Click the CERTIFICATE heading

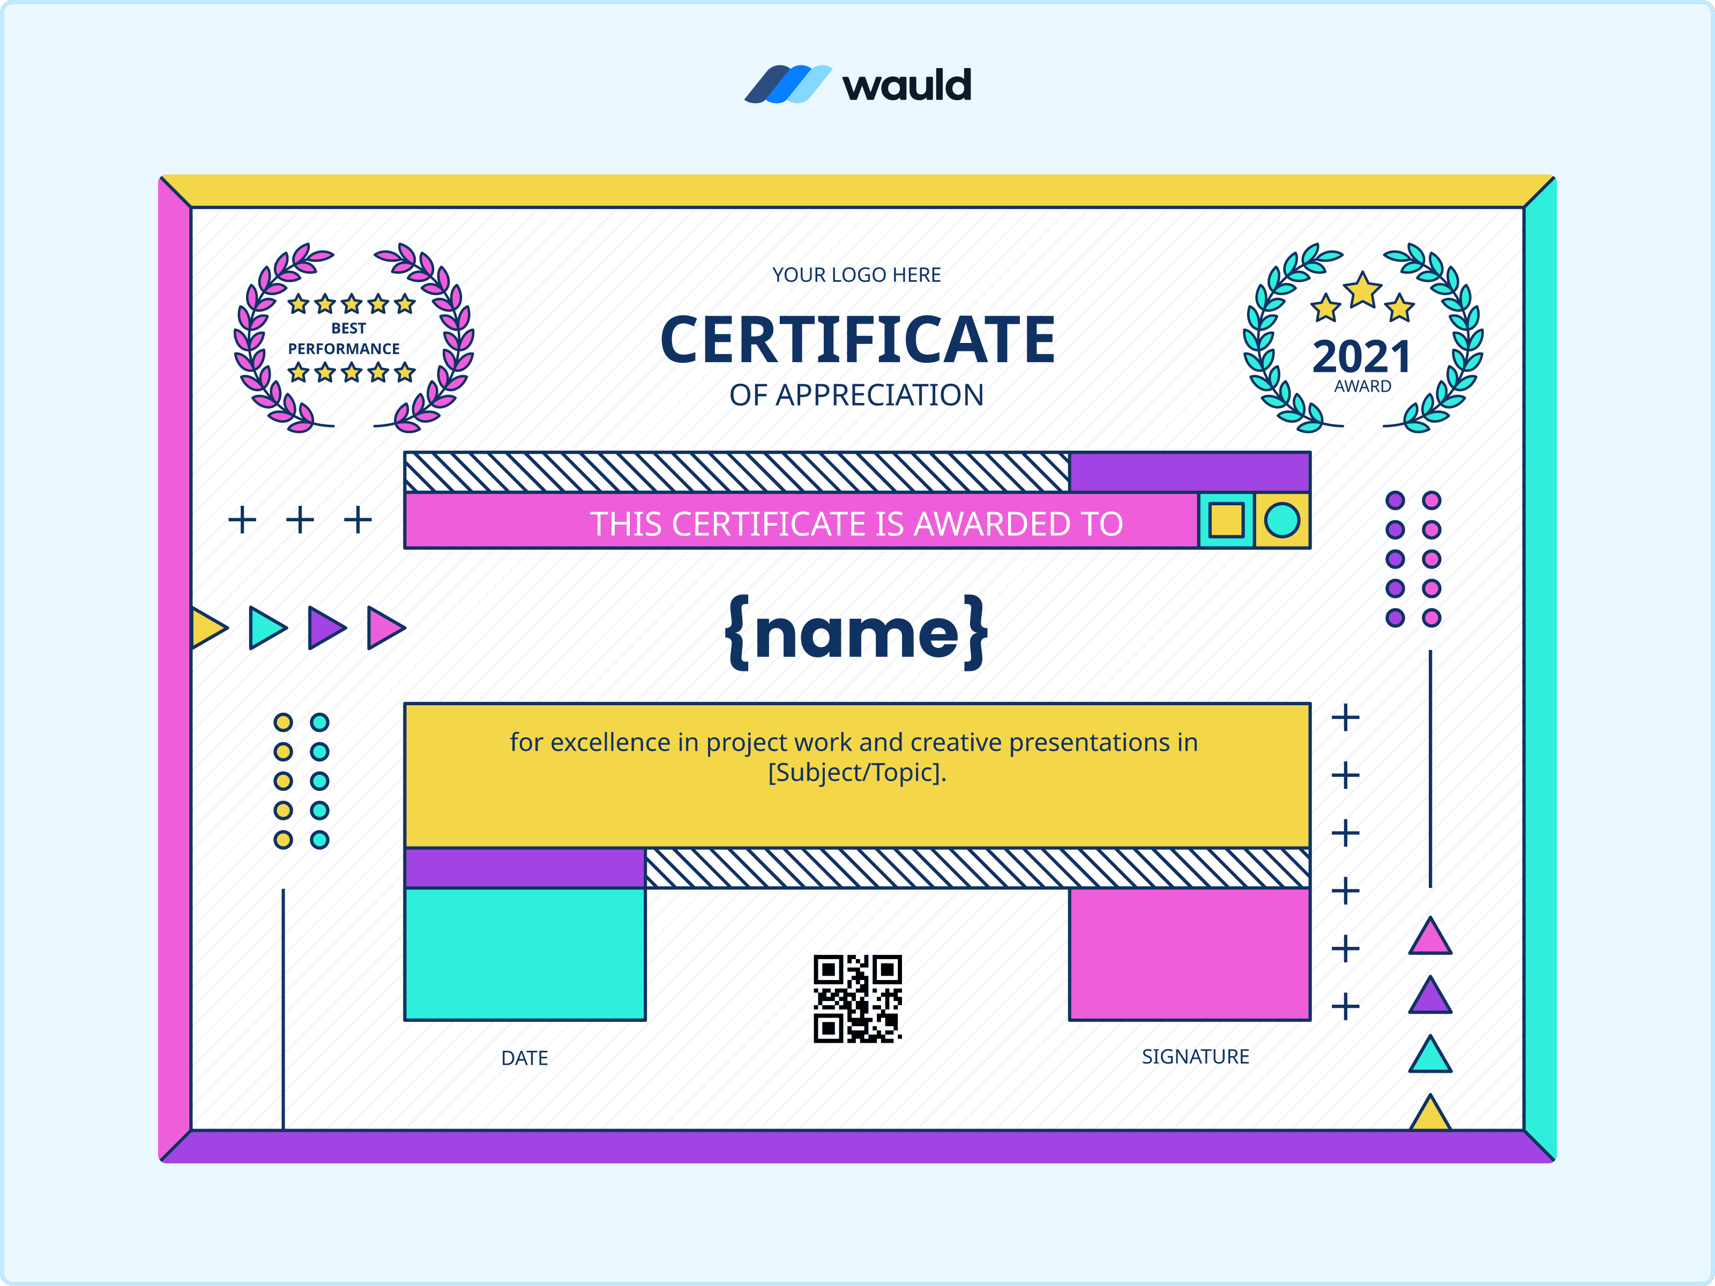click(857, 340)
